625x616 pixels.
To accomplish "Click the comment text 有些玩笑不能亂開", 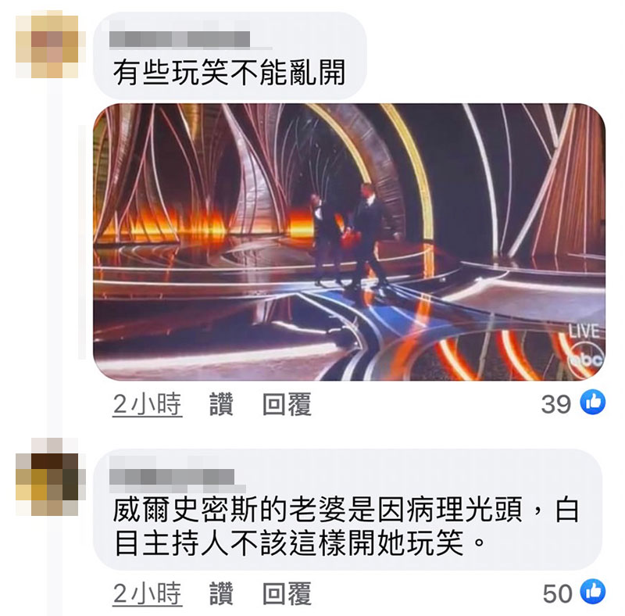I will 229,73.
